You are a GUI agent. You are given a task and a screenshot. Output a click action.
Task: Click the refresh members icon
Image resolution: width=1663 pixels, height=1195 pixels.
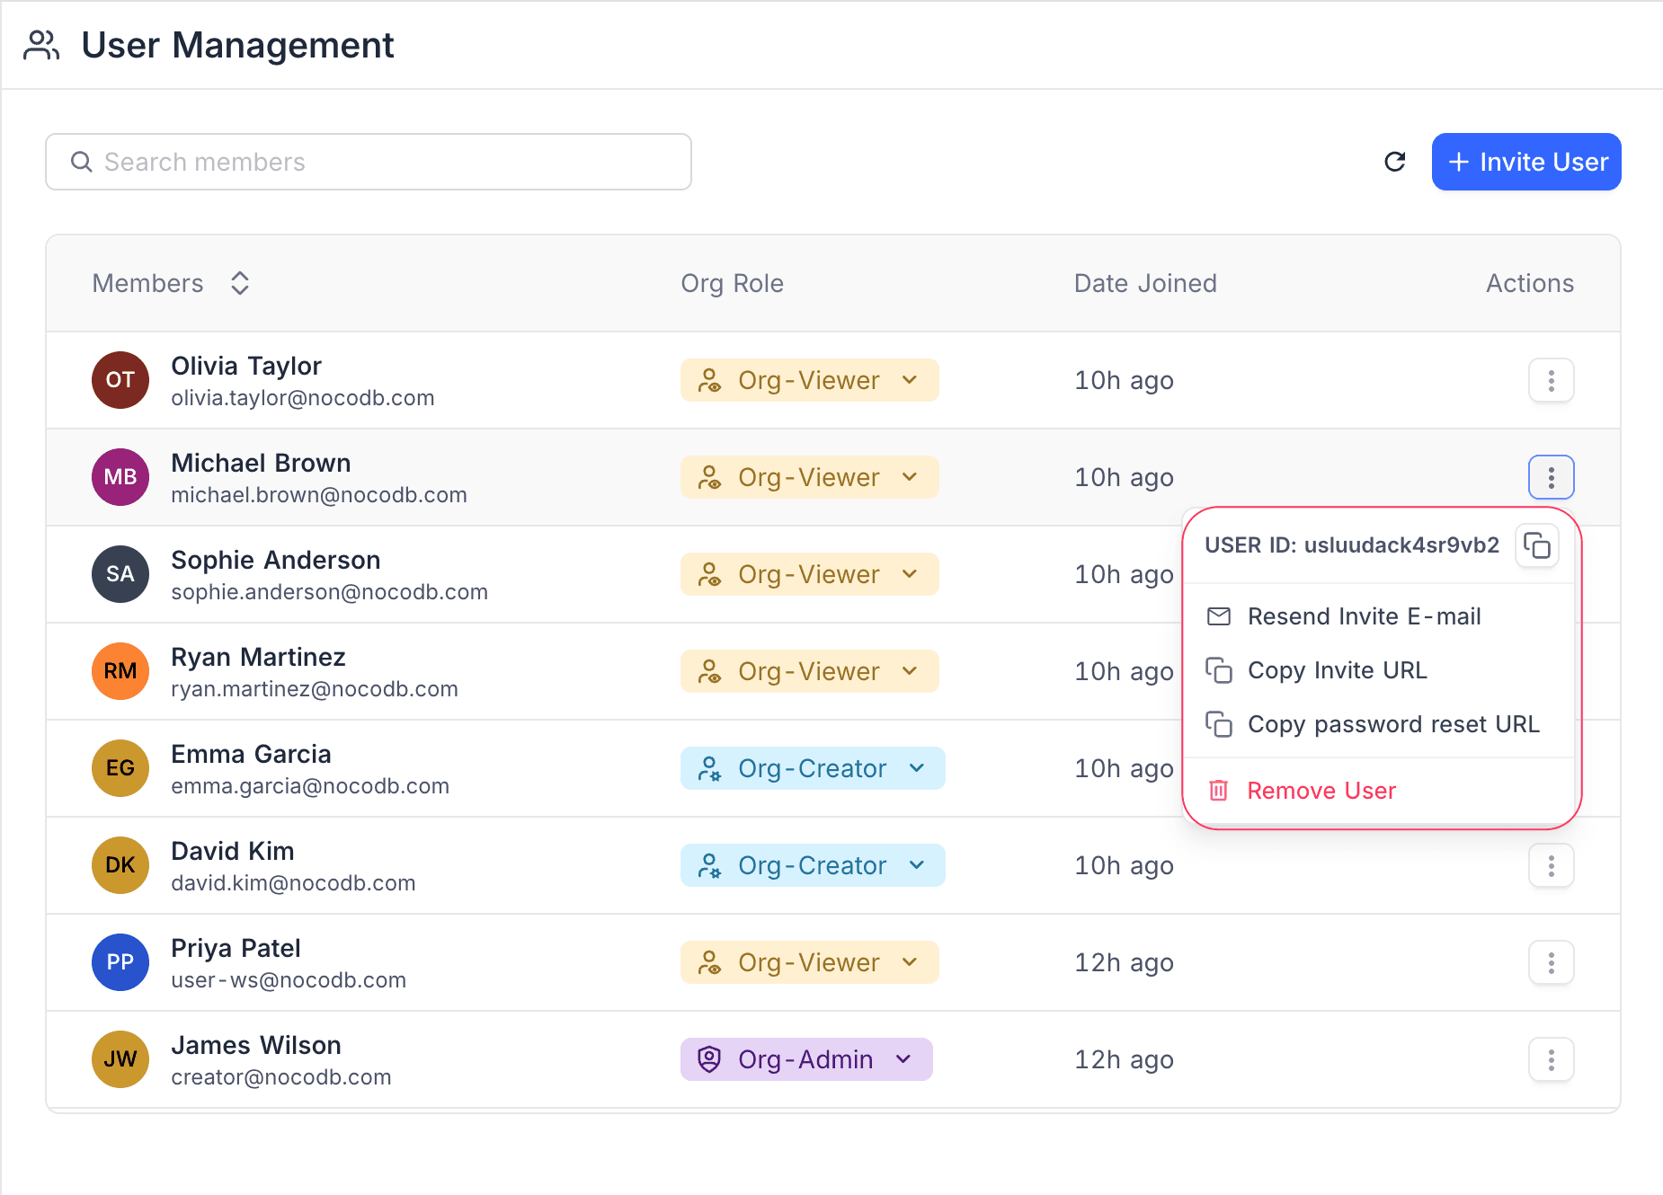click(x=1394, y=162)
